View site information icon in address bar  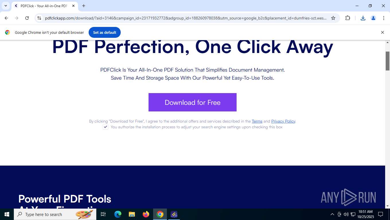[x=39, y=18]
